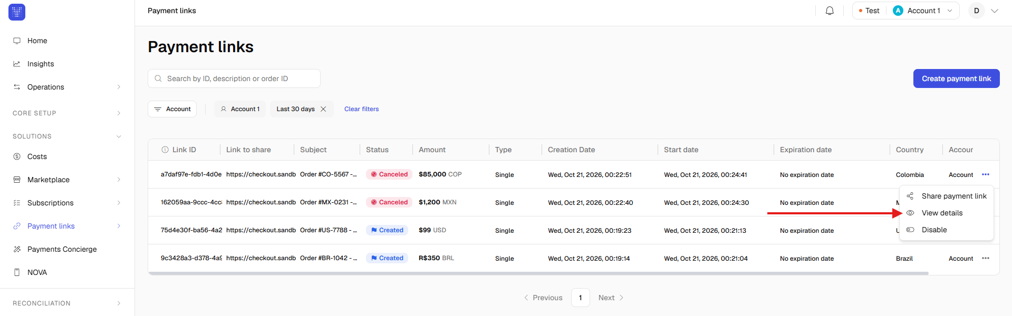Click the Status column header

click(377, 150)
